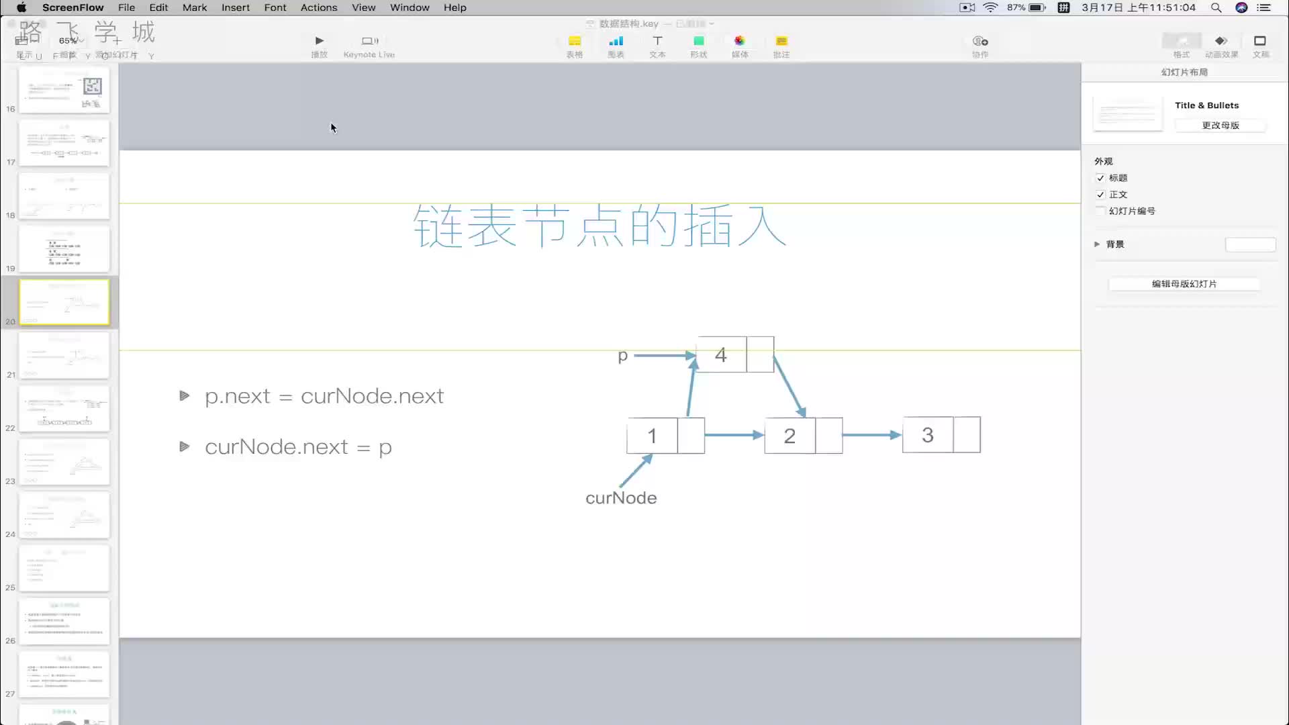This screenshot has width=1289, height=725.
Task: Click the slide title 链表节点的插入
Action: (x=600, y=227)
